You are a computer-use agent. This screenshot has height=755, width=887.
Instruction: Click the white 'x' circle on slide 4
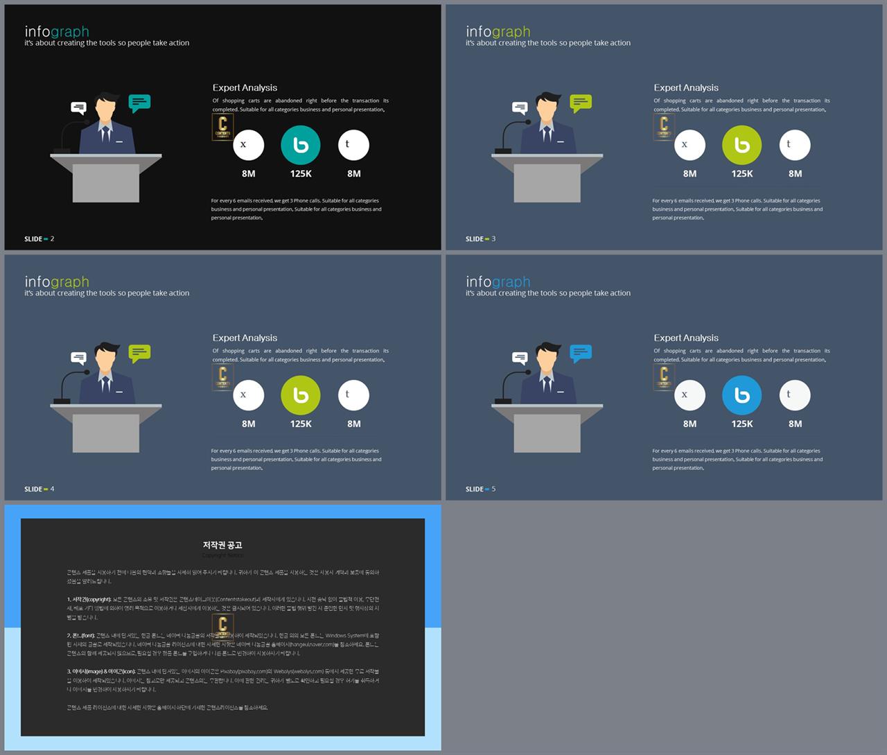tap(248, 395)
